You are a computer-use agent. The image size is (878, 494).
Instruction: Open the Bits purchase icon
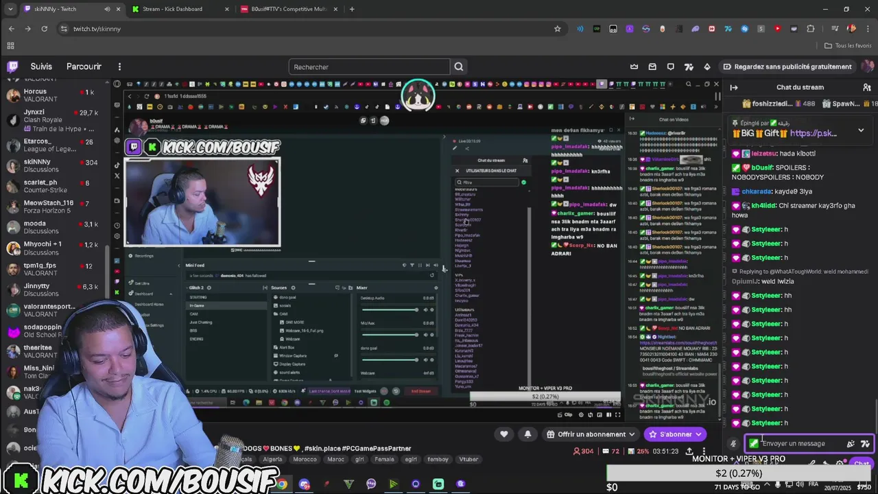(x=707, y=67)
